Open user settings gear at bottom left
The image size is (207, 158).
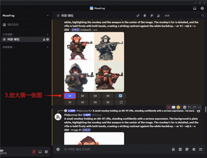tap(46, 152)
